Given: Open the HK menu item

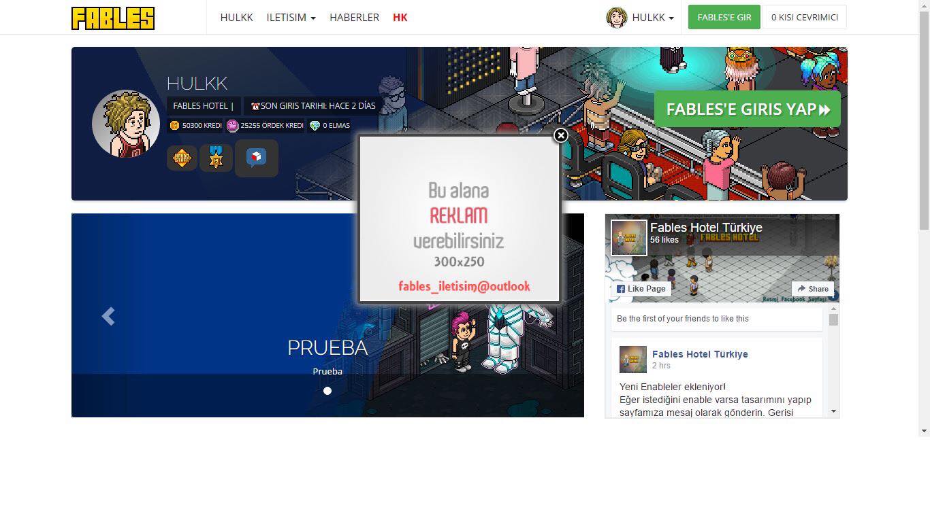Looking at the screenshot, I should [x=400, y=17].
